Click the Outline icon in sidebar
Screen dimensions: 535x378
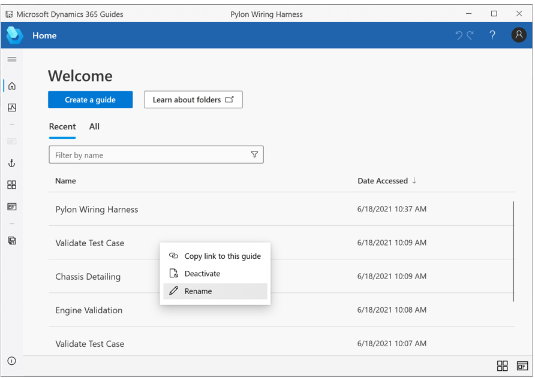click(x=12, y=141)
